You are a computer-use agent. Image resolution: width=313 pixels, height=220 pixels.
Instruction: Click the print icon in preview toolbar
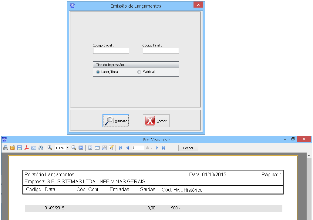pyautogui.click(x=5, y=148)
